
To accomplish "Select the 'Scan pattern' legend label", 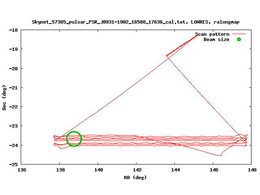I will (x=212, y=34).
